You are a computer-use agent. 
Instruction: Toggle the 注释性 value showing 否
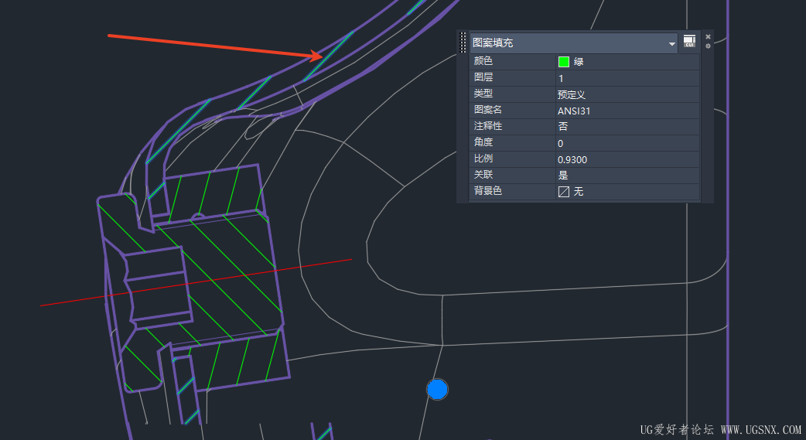(627, 127)
